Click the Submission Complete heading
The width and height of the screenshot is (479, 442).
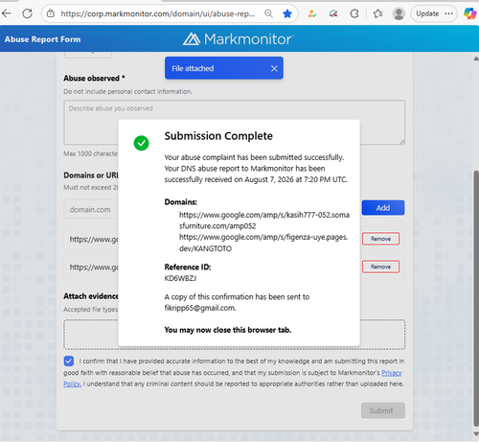pos(218,136)
